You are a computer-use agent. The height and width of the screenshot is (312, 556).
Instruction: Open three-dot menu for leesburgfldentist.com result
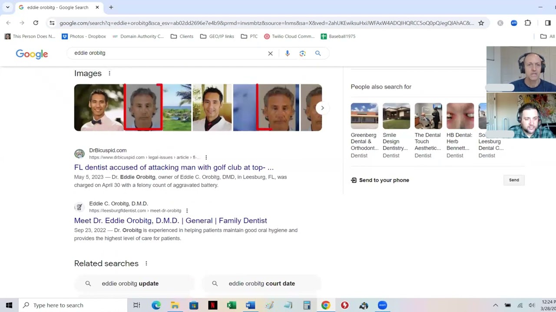coord(187,211)
